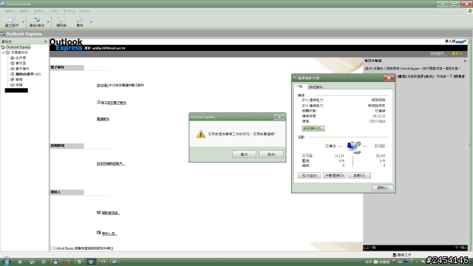
Task: Collapse the Local Folders (本機資料夾) tree node
Action: click(x=3, y=52)
